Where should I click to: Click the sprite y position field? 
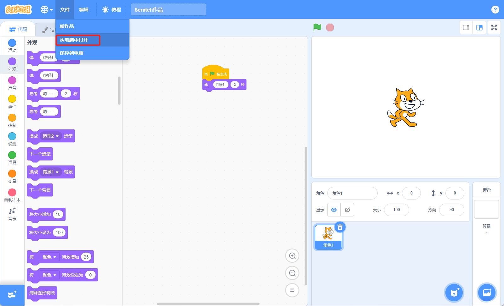pos(455,193)
